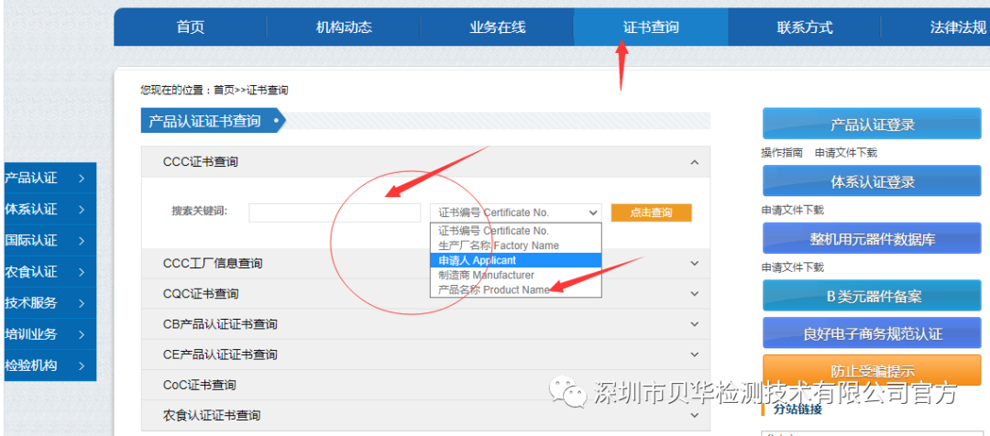This screenshot has width=990, height=436.
Task: Choose 生产厂名称 Factory Name option
Action: (x=516, y=245)
